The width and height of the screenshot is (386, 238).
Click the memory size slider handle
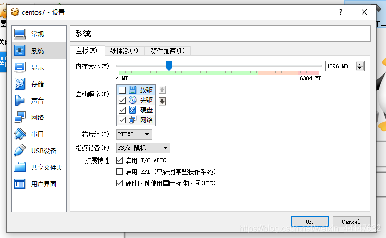(x=169, y=66)
